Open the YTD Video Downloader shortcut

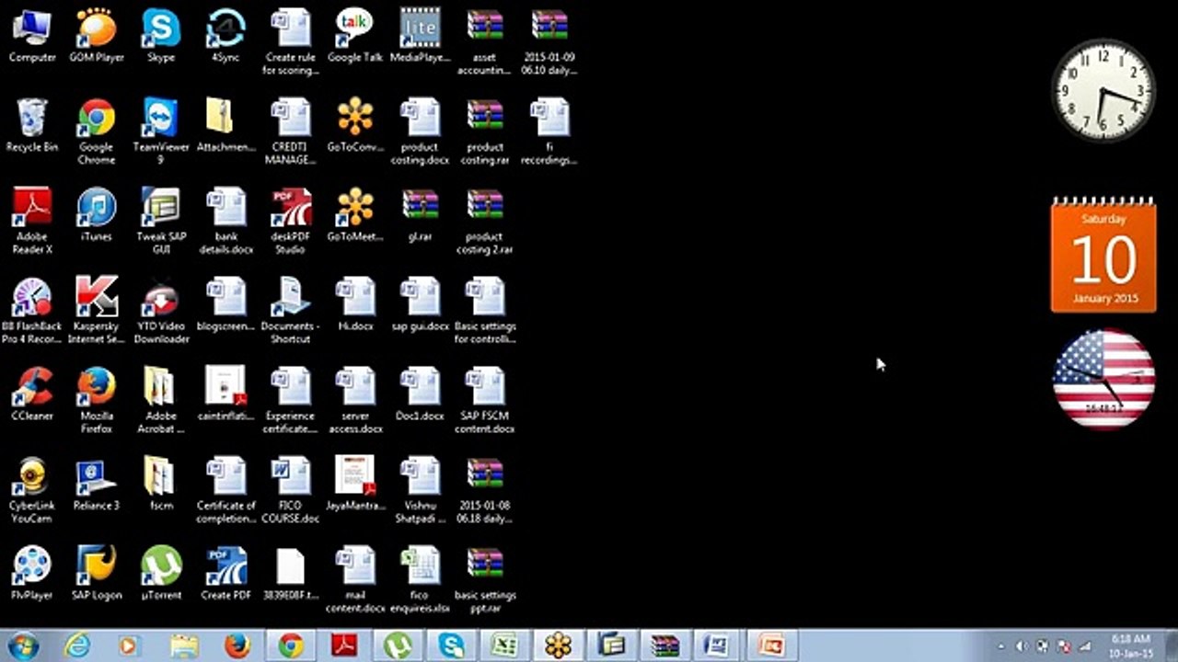(161, 311)
